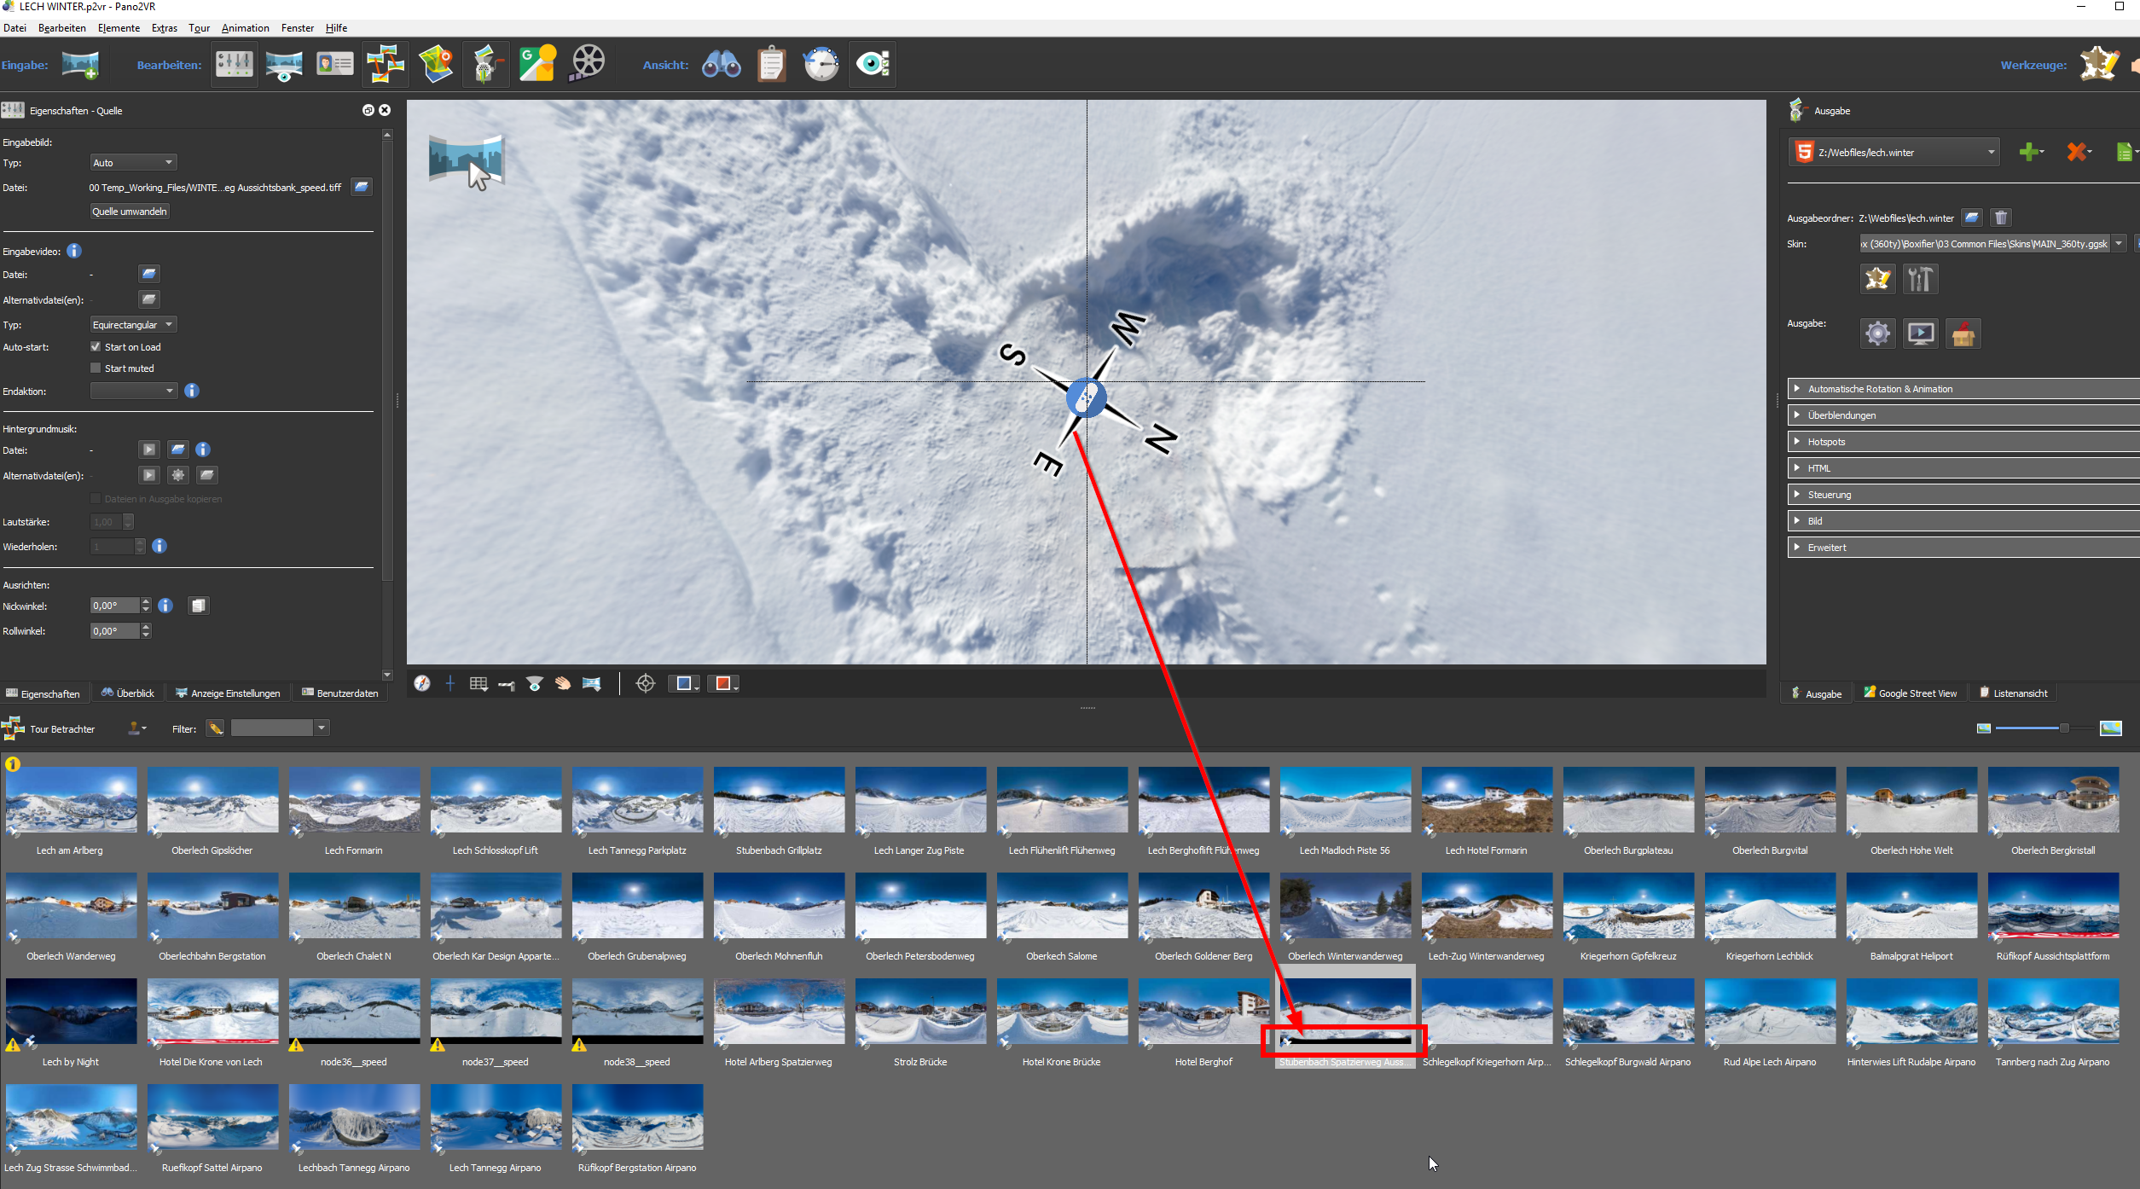Viewport: 2140px width, 1189px height.
Task: Open the Eingabebild Typ Auto dropdown
Action: 133,162
